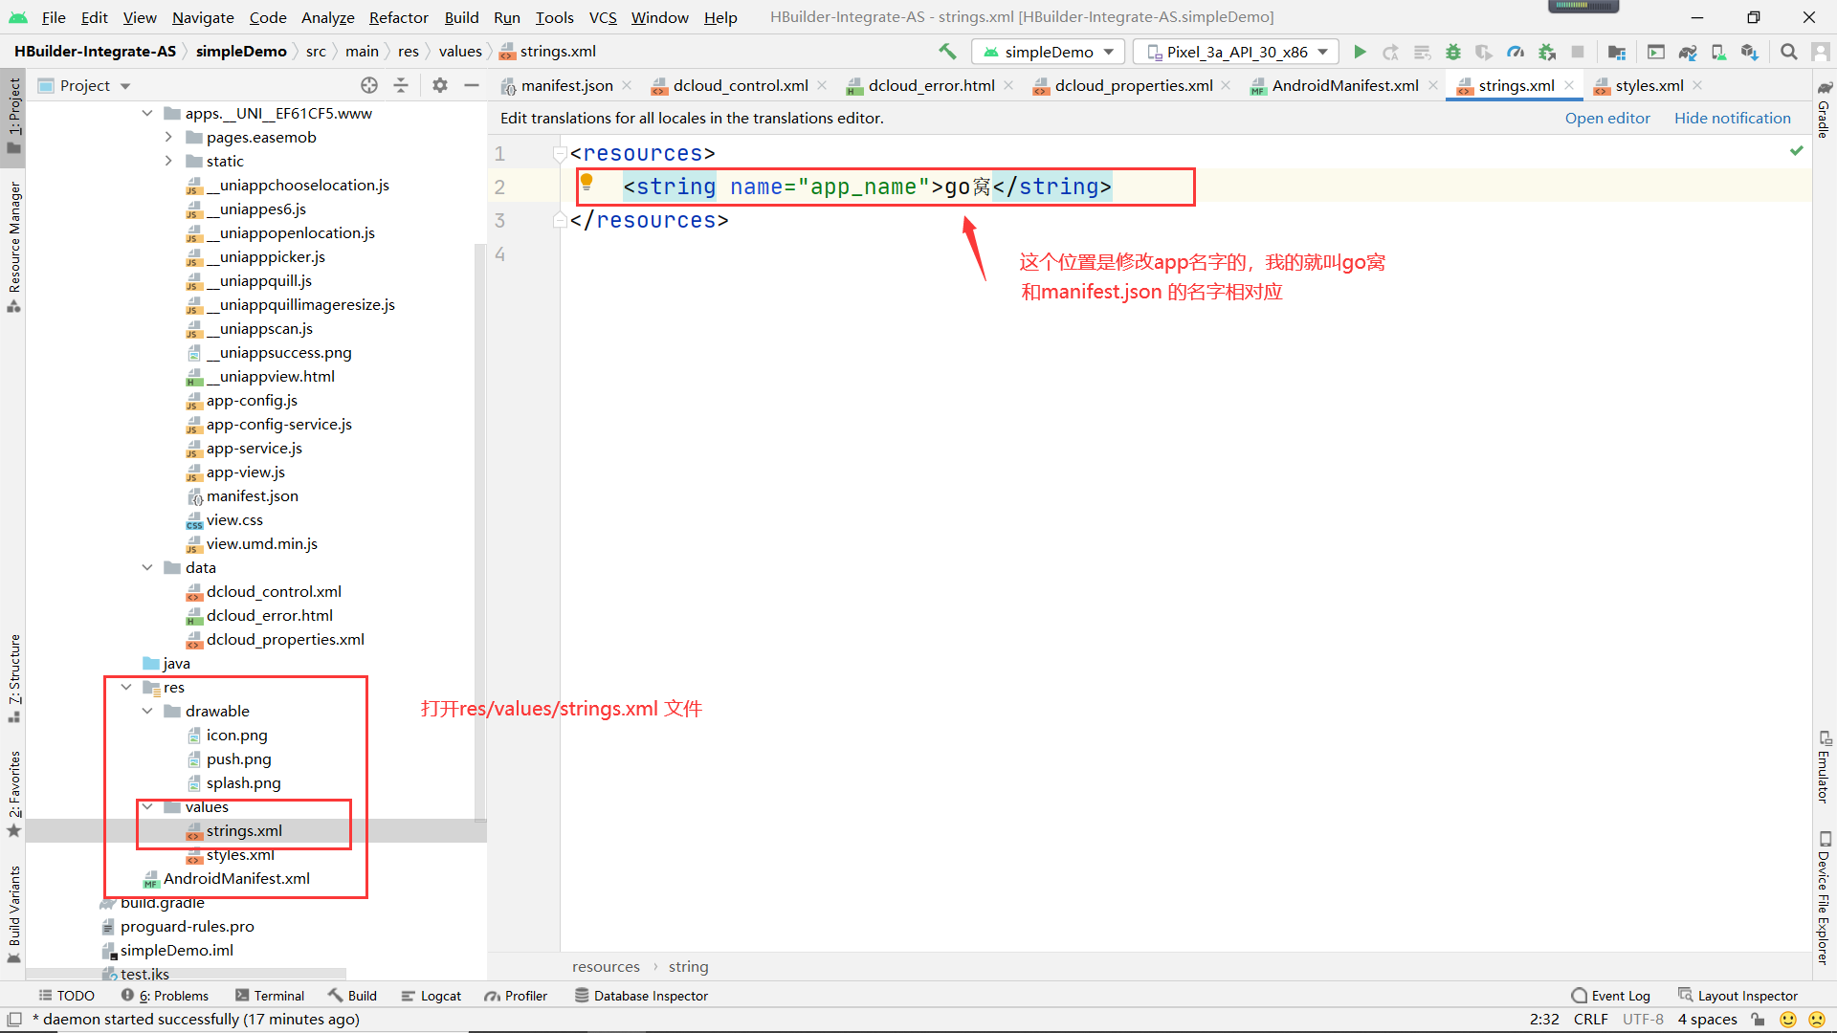This screenshot has height=1033, width=1837.
Task: Open the Pixel_3a_API_30_x86 device dropdown
Action: coord(1236,52)
